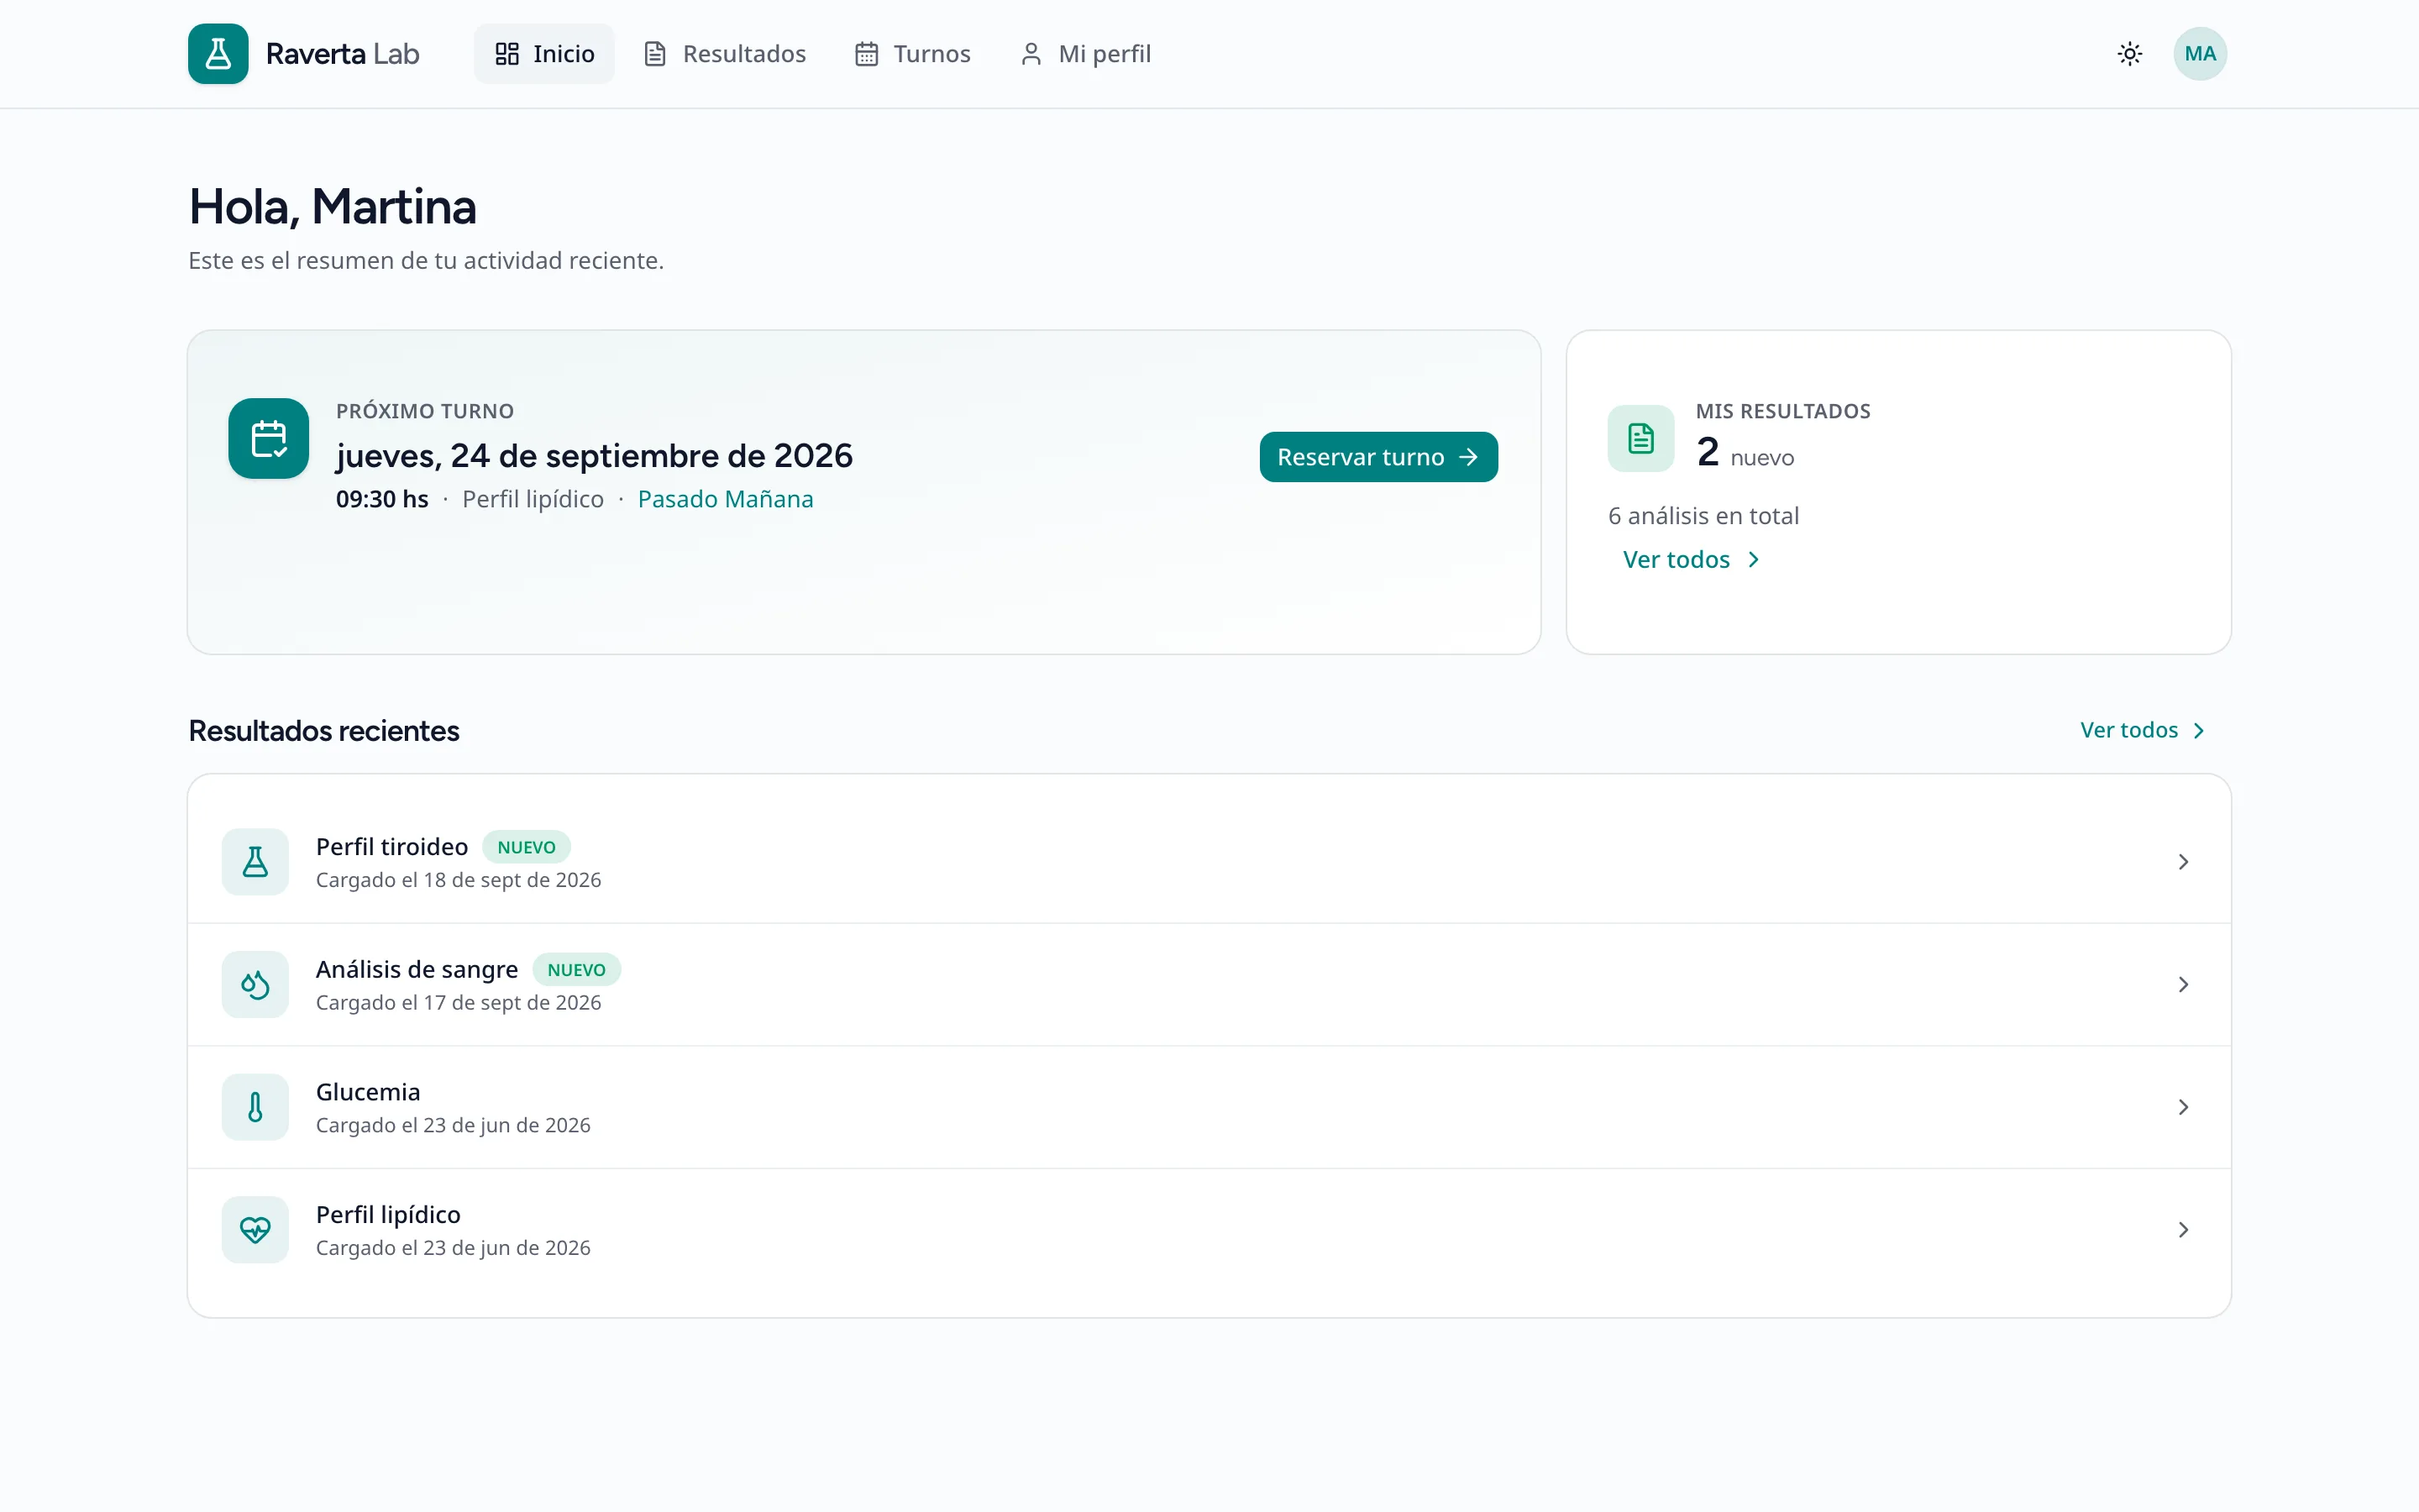The width and height of the screenshot is (2419, 1512).
Task: Open the Resultados nav tab
Action: coord(725,54)
